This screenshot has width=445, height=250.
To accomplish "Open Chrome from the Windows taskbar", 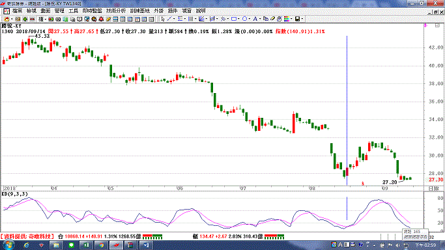I will [x=101, y=245].
